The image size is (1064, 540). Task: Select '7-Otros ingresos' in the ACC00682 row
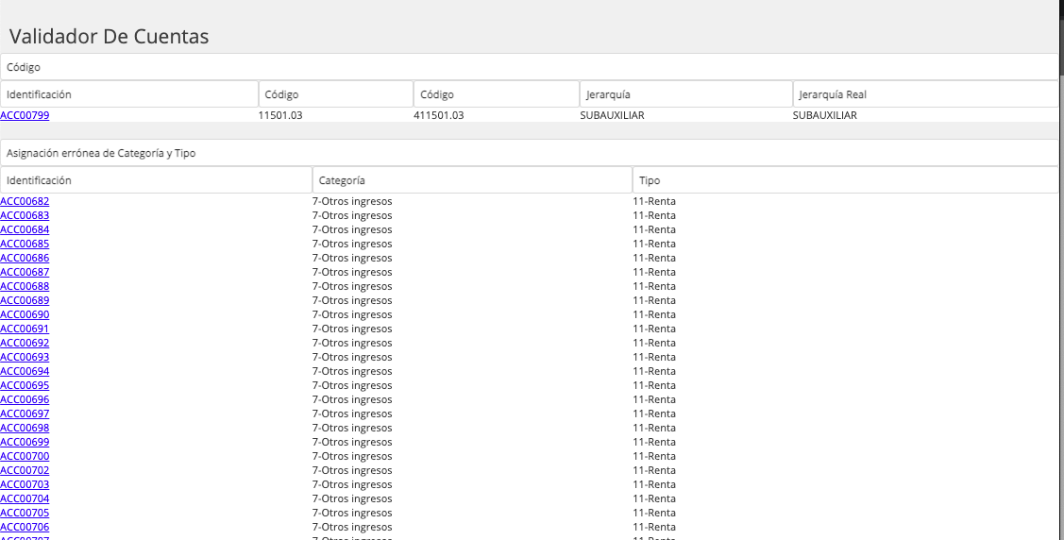click(x=352, y=201)
